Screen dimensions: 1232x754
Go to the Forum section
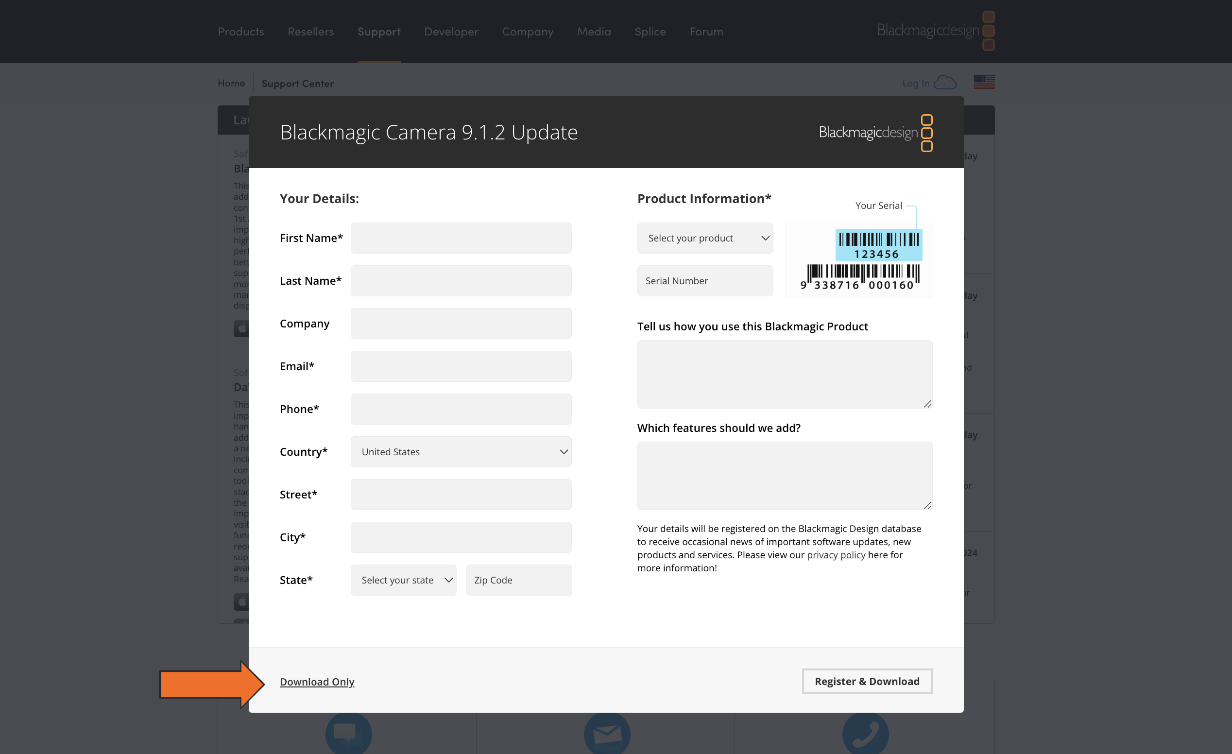pyautogui.click(x=706, y=32)
